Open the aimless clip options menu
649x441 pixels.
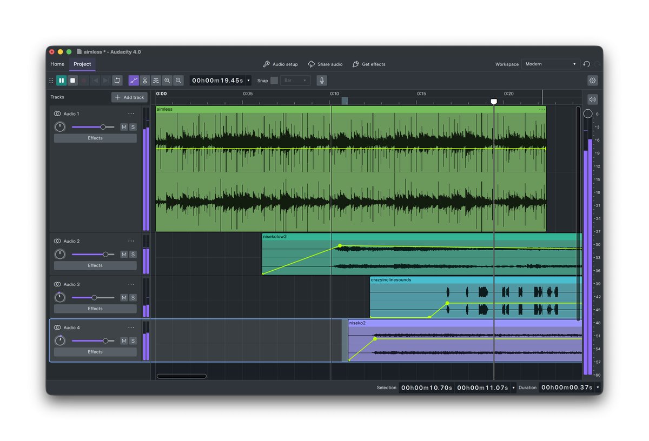pos(541,109)
